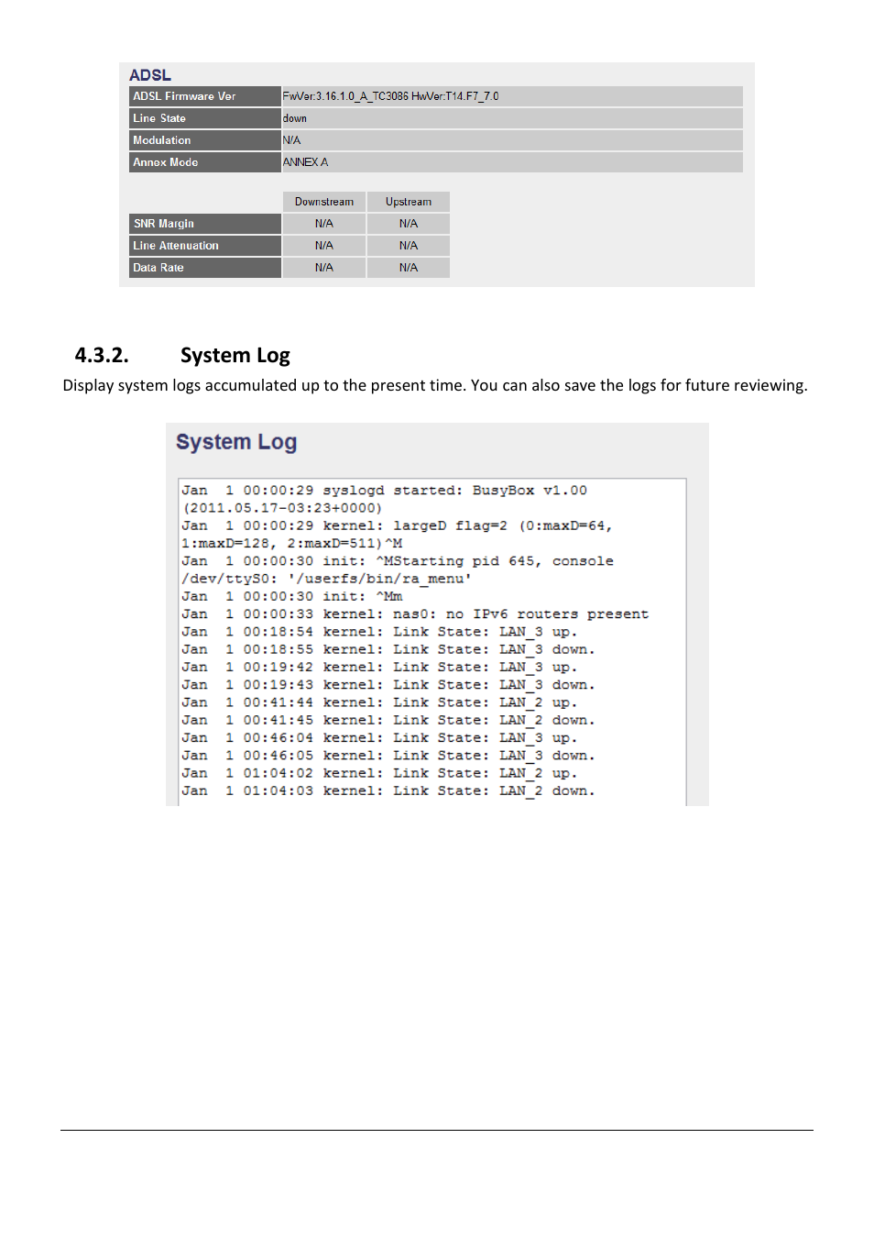Select the 'no IPv6 routers present' log line
The width and height of the screenshot is (874, 1238).
[x=415, y=614]
